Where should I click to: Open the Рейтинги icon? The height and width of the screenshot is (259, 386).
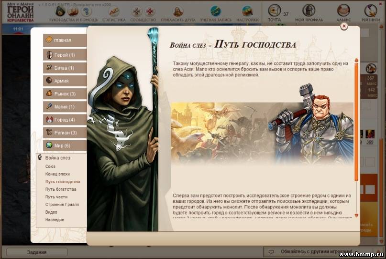tap(371, 11)
